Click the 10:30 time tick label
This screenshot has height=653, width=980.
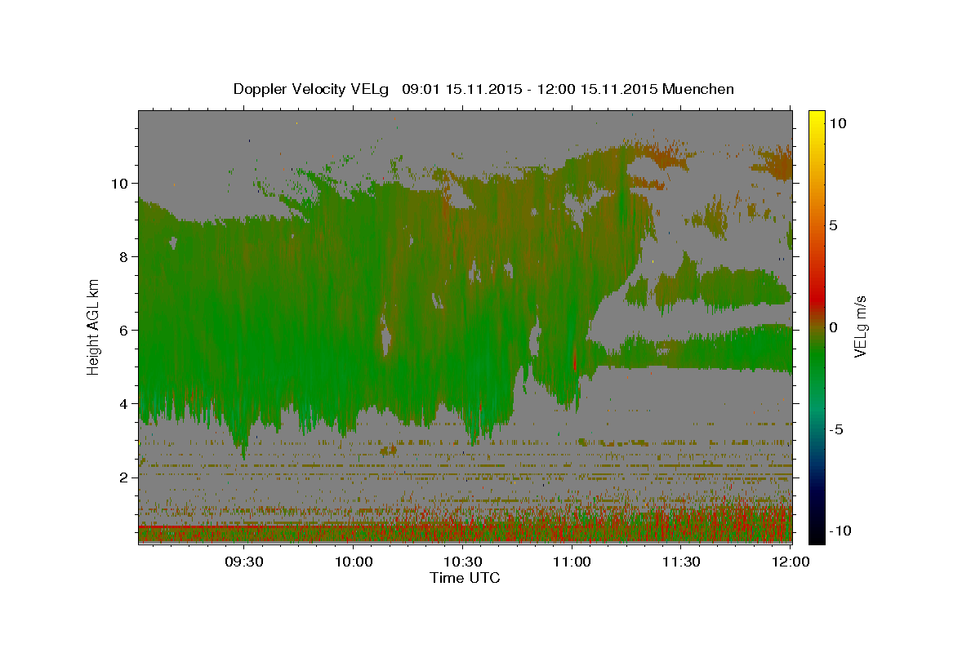coord(463,562)
